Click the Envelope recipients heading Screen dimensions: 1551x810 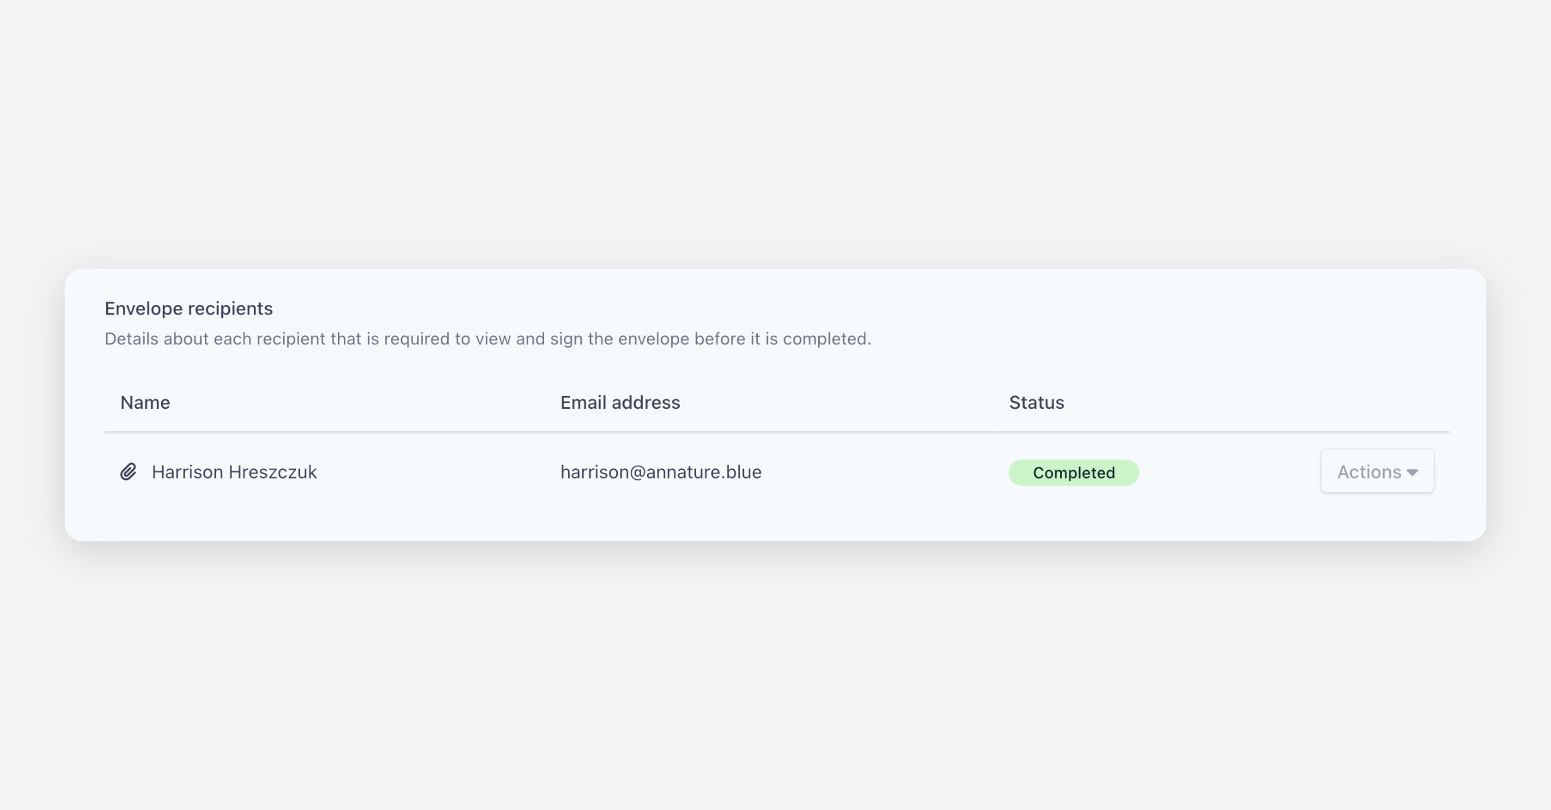[189, 309]
